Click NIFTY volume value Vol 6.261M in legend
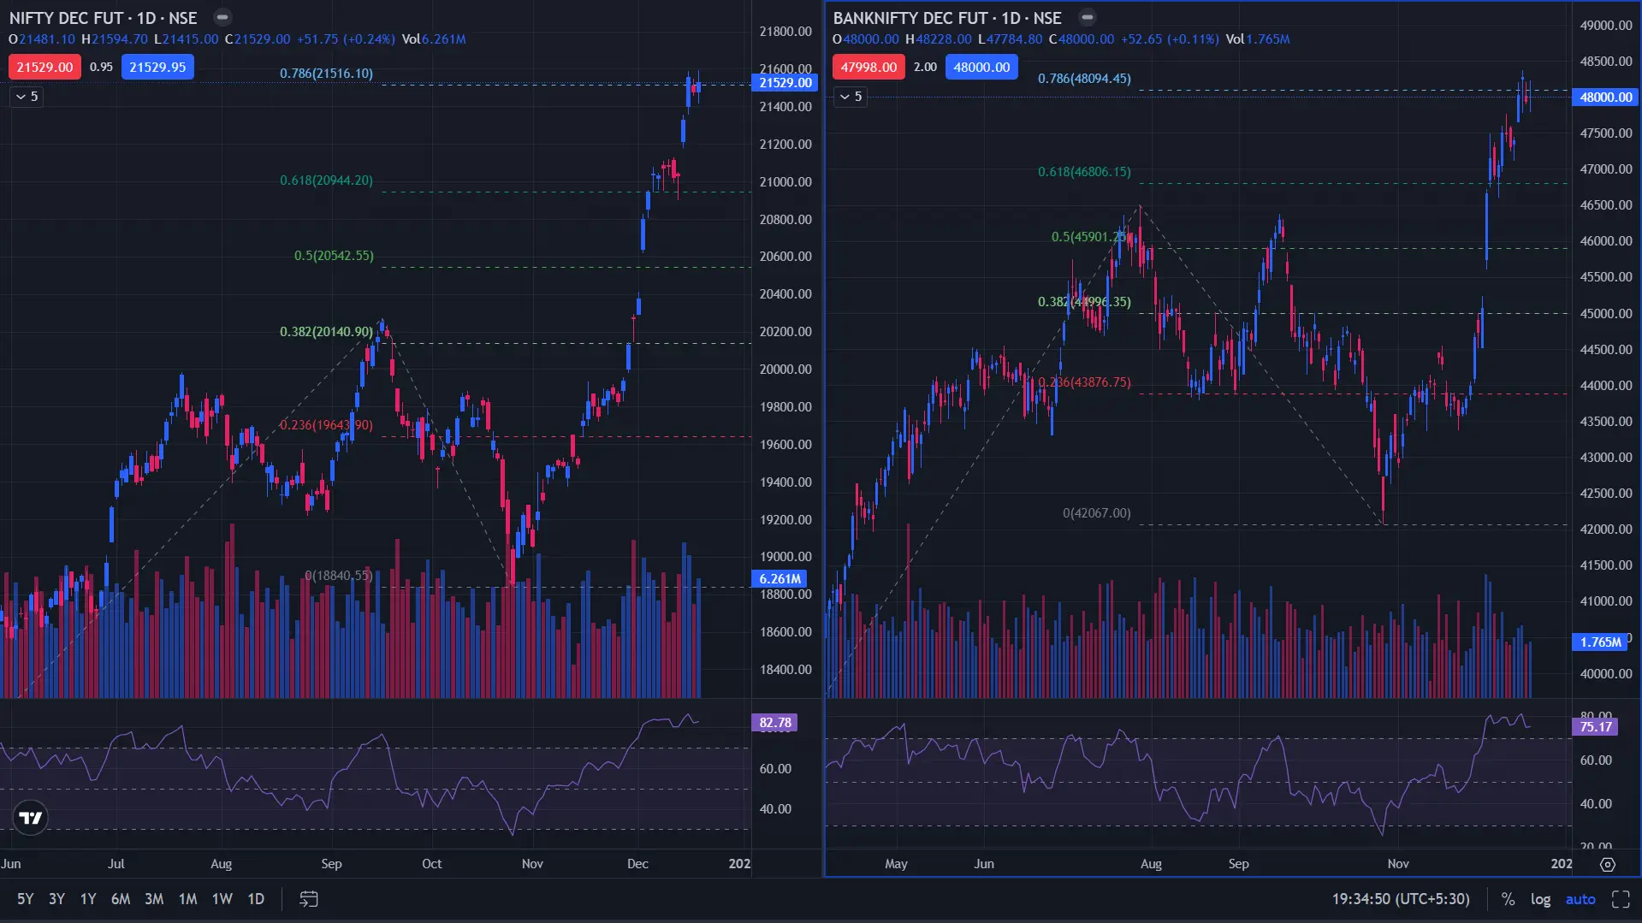The image size is (1642, 923). [434, 39]
